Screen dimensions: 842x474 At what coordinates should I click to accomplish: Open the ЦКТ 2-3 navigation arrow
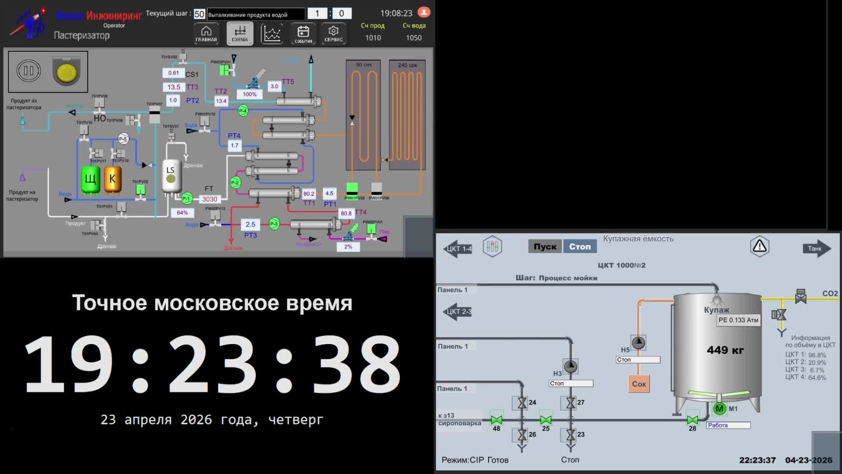457,312
